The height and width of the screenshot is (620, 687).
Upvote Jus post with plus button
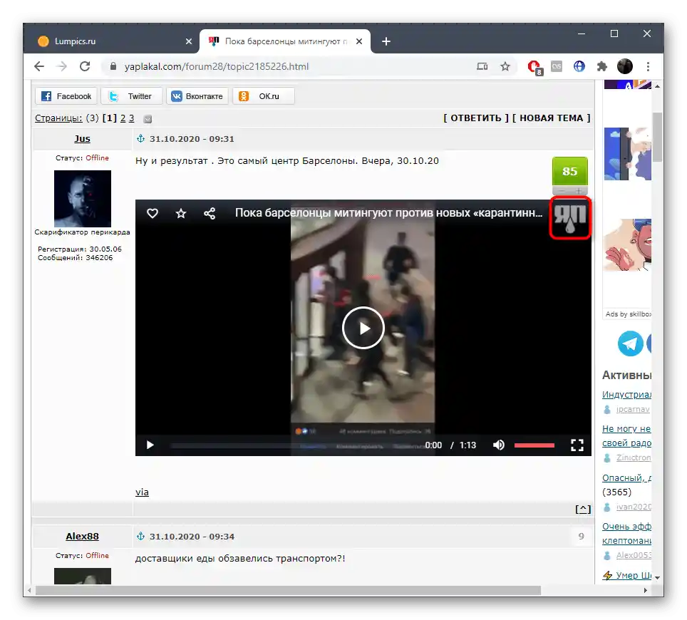pyautogui.click(x=579, y=190)
